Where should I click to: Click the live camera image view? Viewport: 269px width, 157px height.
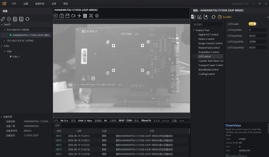[x=121, y=68]
